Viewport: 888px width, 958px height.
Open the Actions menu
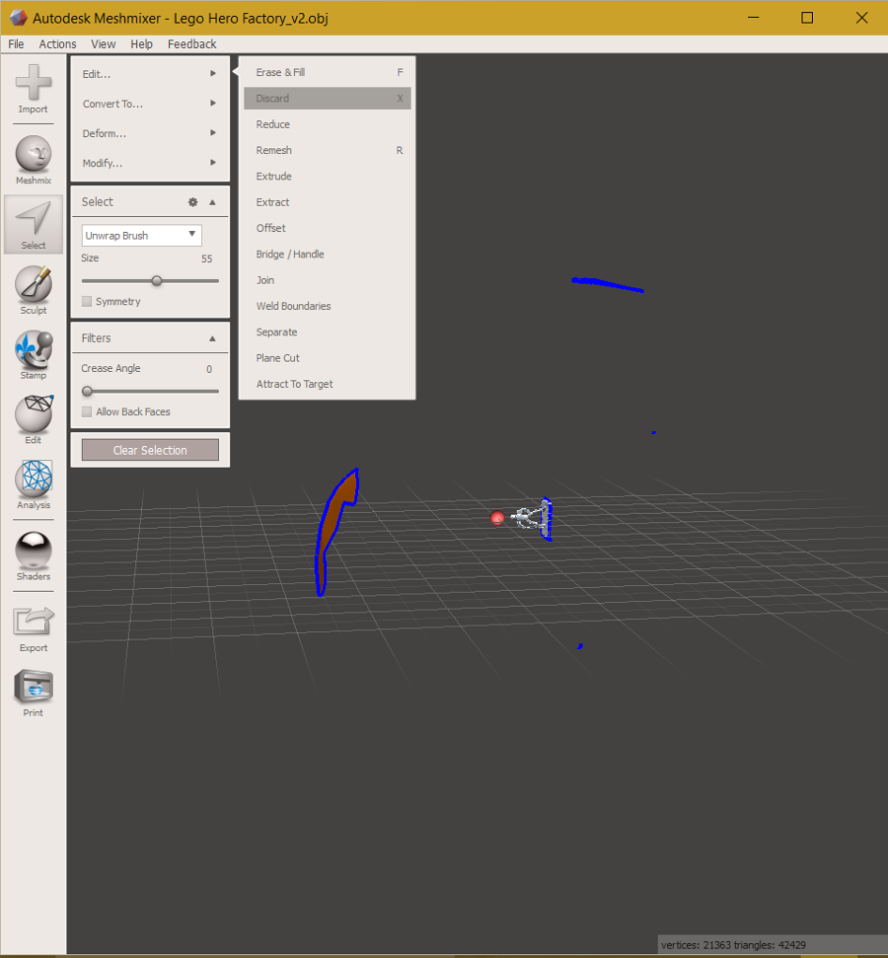click(x=57, y=44)
